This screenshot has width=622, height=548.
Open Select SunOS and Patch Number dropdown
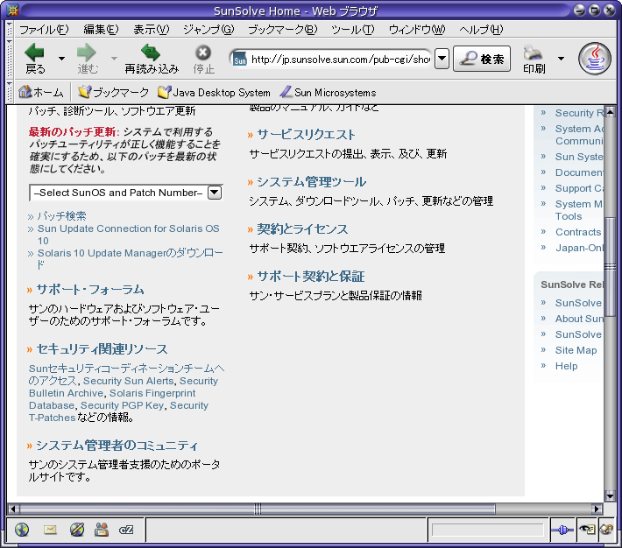click(x=215, y=193)
